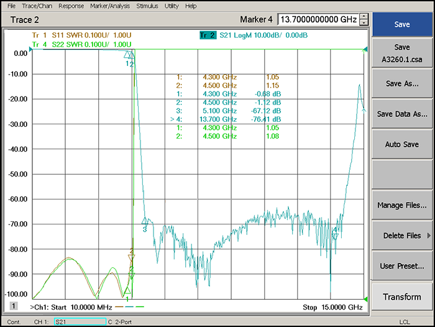Click the 0.00 dB axis label
435x327 pixels.
coord(21,53)
